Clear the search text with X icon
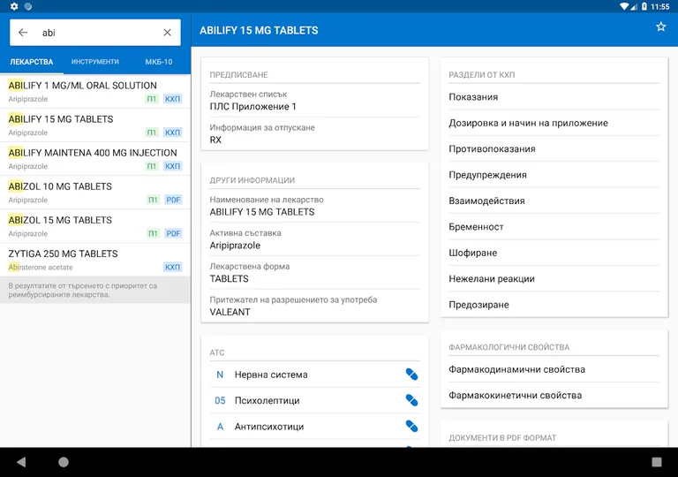This screenshot has height=477, width=678. pos(168,33)
